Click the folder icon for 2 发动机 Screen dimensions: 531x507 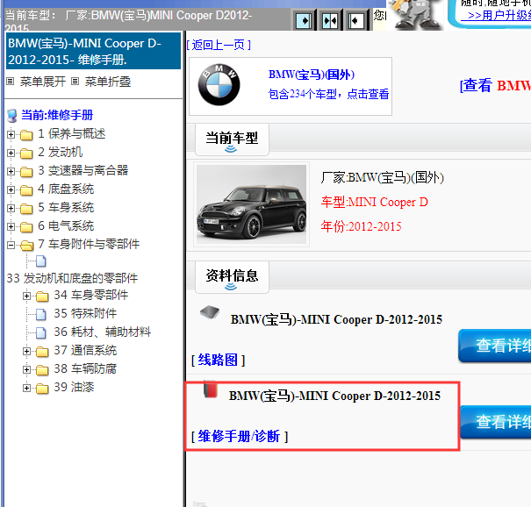(x=26, y=154)
